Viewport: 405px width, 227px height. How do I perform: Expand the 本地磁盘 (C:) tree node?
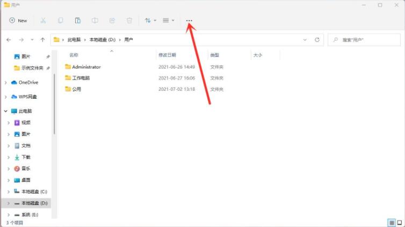click(x=9, y=192)
